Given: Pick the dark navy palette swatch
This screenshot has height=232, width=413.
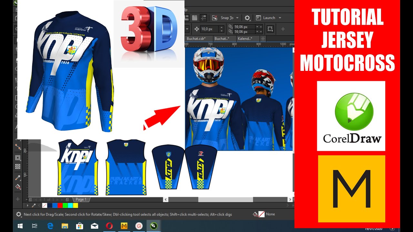Looking at the screenshot, I should pos(50,205).
